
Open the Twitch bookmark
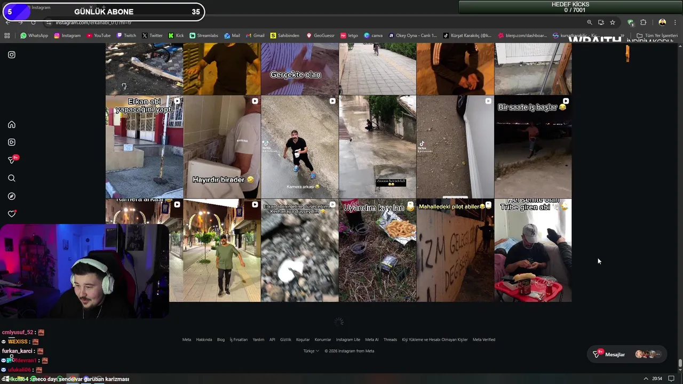126,36
